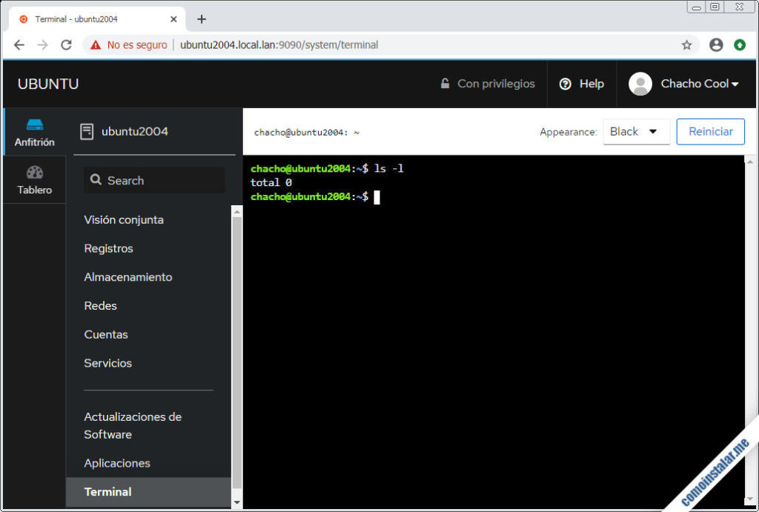Open the Redes section
759x512 pixels.
[x=100, y=305]
